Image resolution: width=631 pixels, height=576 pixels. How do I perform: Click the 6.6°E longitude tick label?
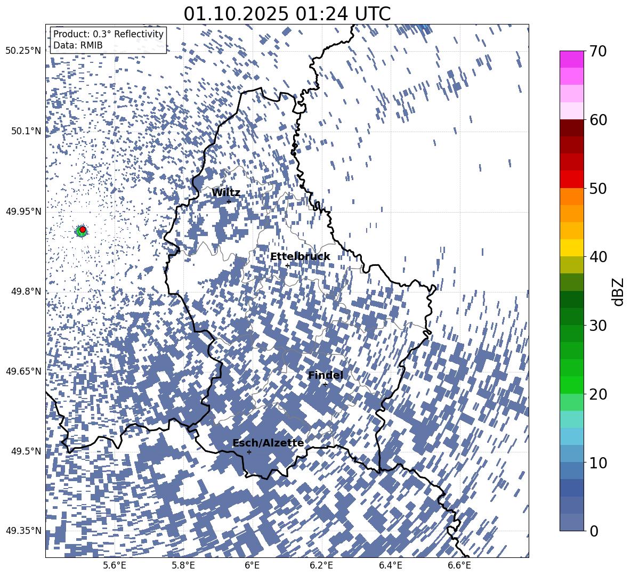(x=459, y=565)
